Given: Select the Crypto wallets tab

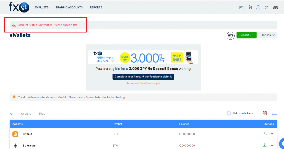Looking at the screenshot, I should [26, 114].
